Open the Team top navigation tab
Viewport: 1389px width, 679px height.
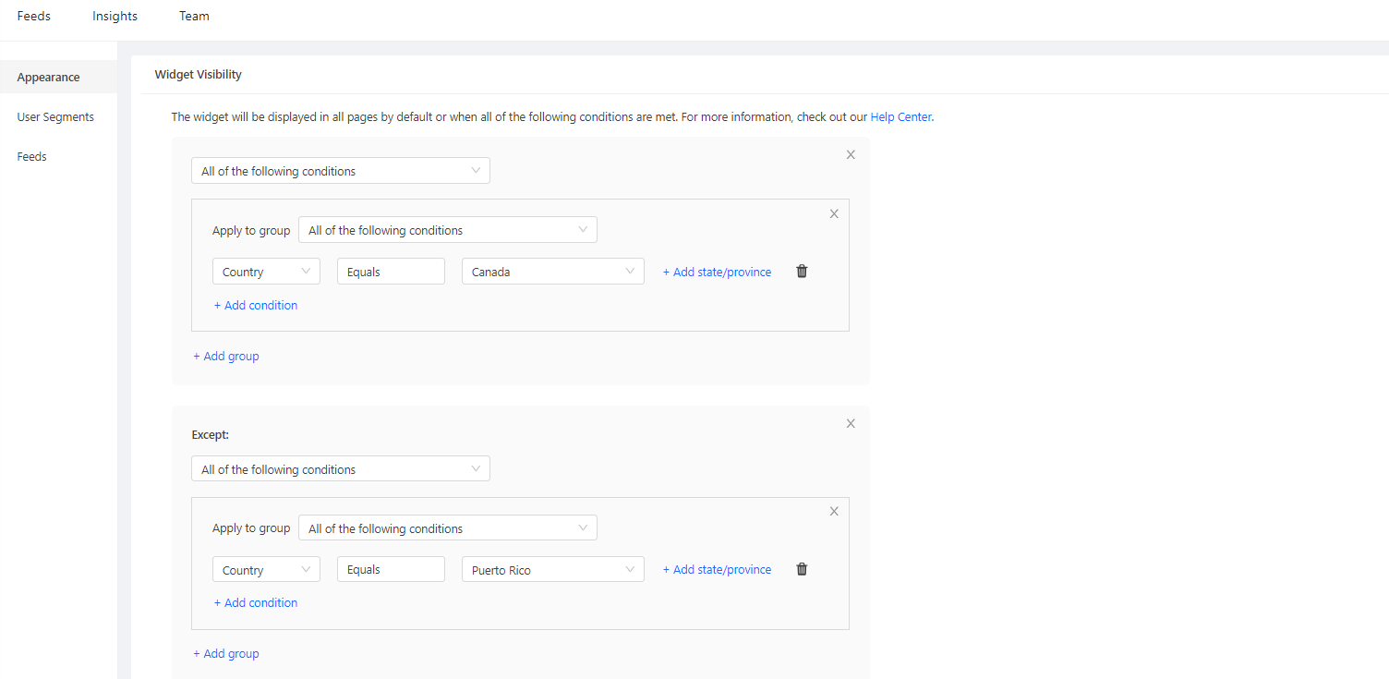click(194, 16)
